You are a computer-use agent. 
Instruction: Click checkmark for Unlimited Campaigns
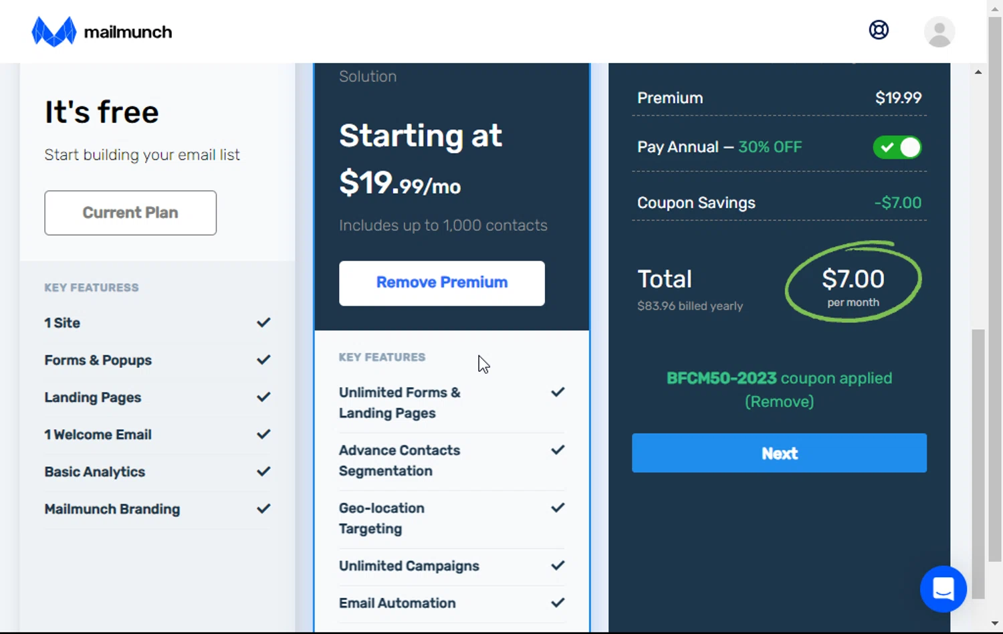click(x=558, y=566)
